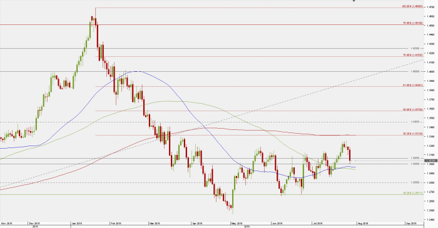Click the red 38.20% Fibonacci label

coord(413,134)
